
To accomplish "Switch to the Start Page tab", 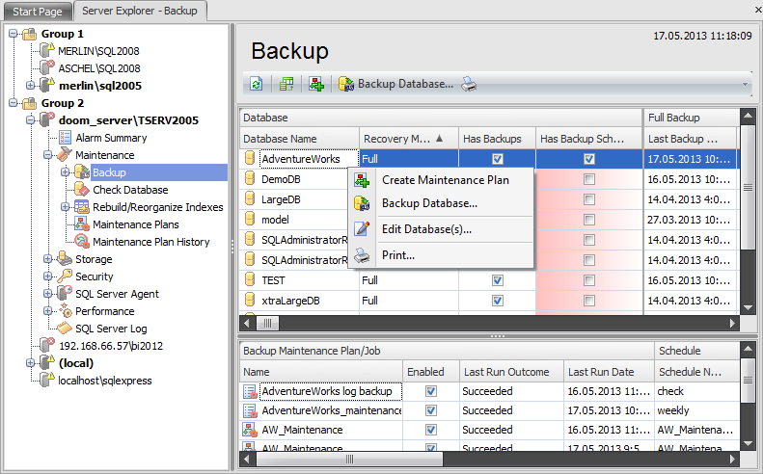I will point(35,10).
